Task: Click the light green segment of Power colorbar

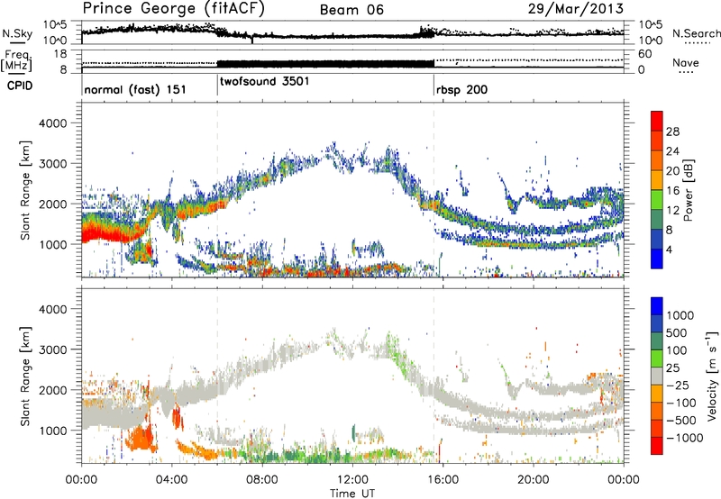Action: click(657, 199)
